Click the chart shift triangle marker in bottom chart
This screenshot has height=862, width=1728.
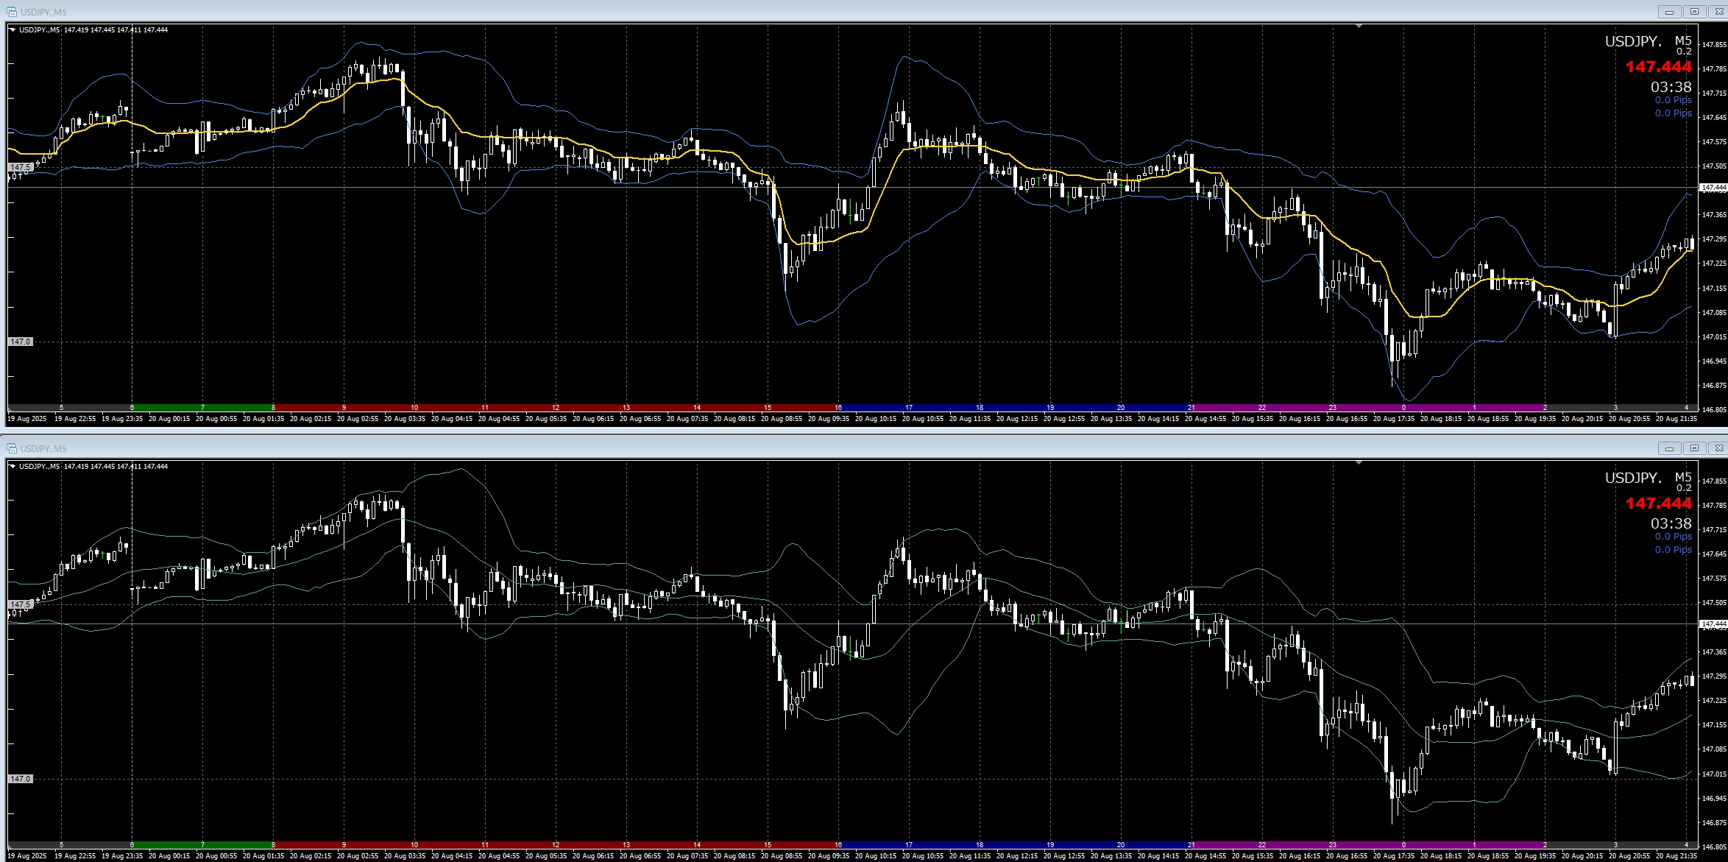(1359, 462)
